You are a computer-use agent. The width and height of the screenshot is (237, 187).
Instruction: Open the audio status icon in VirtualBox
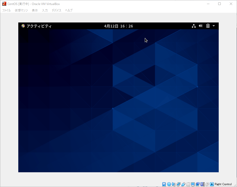pos(174,184)
